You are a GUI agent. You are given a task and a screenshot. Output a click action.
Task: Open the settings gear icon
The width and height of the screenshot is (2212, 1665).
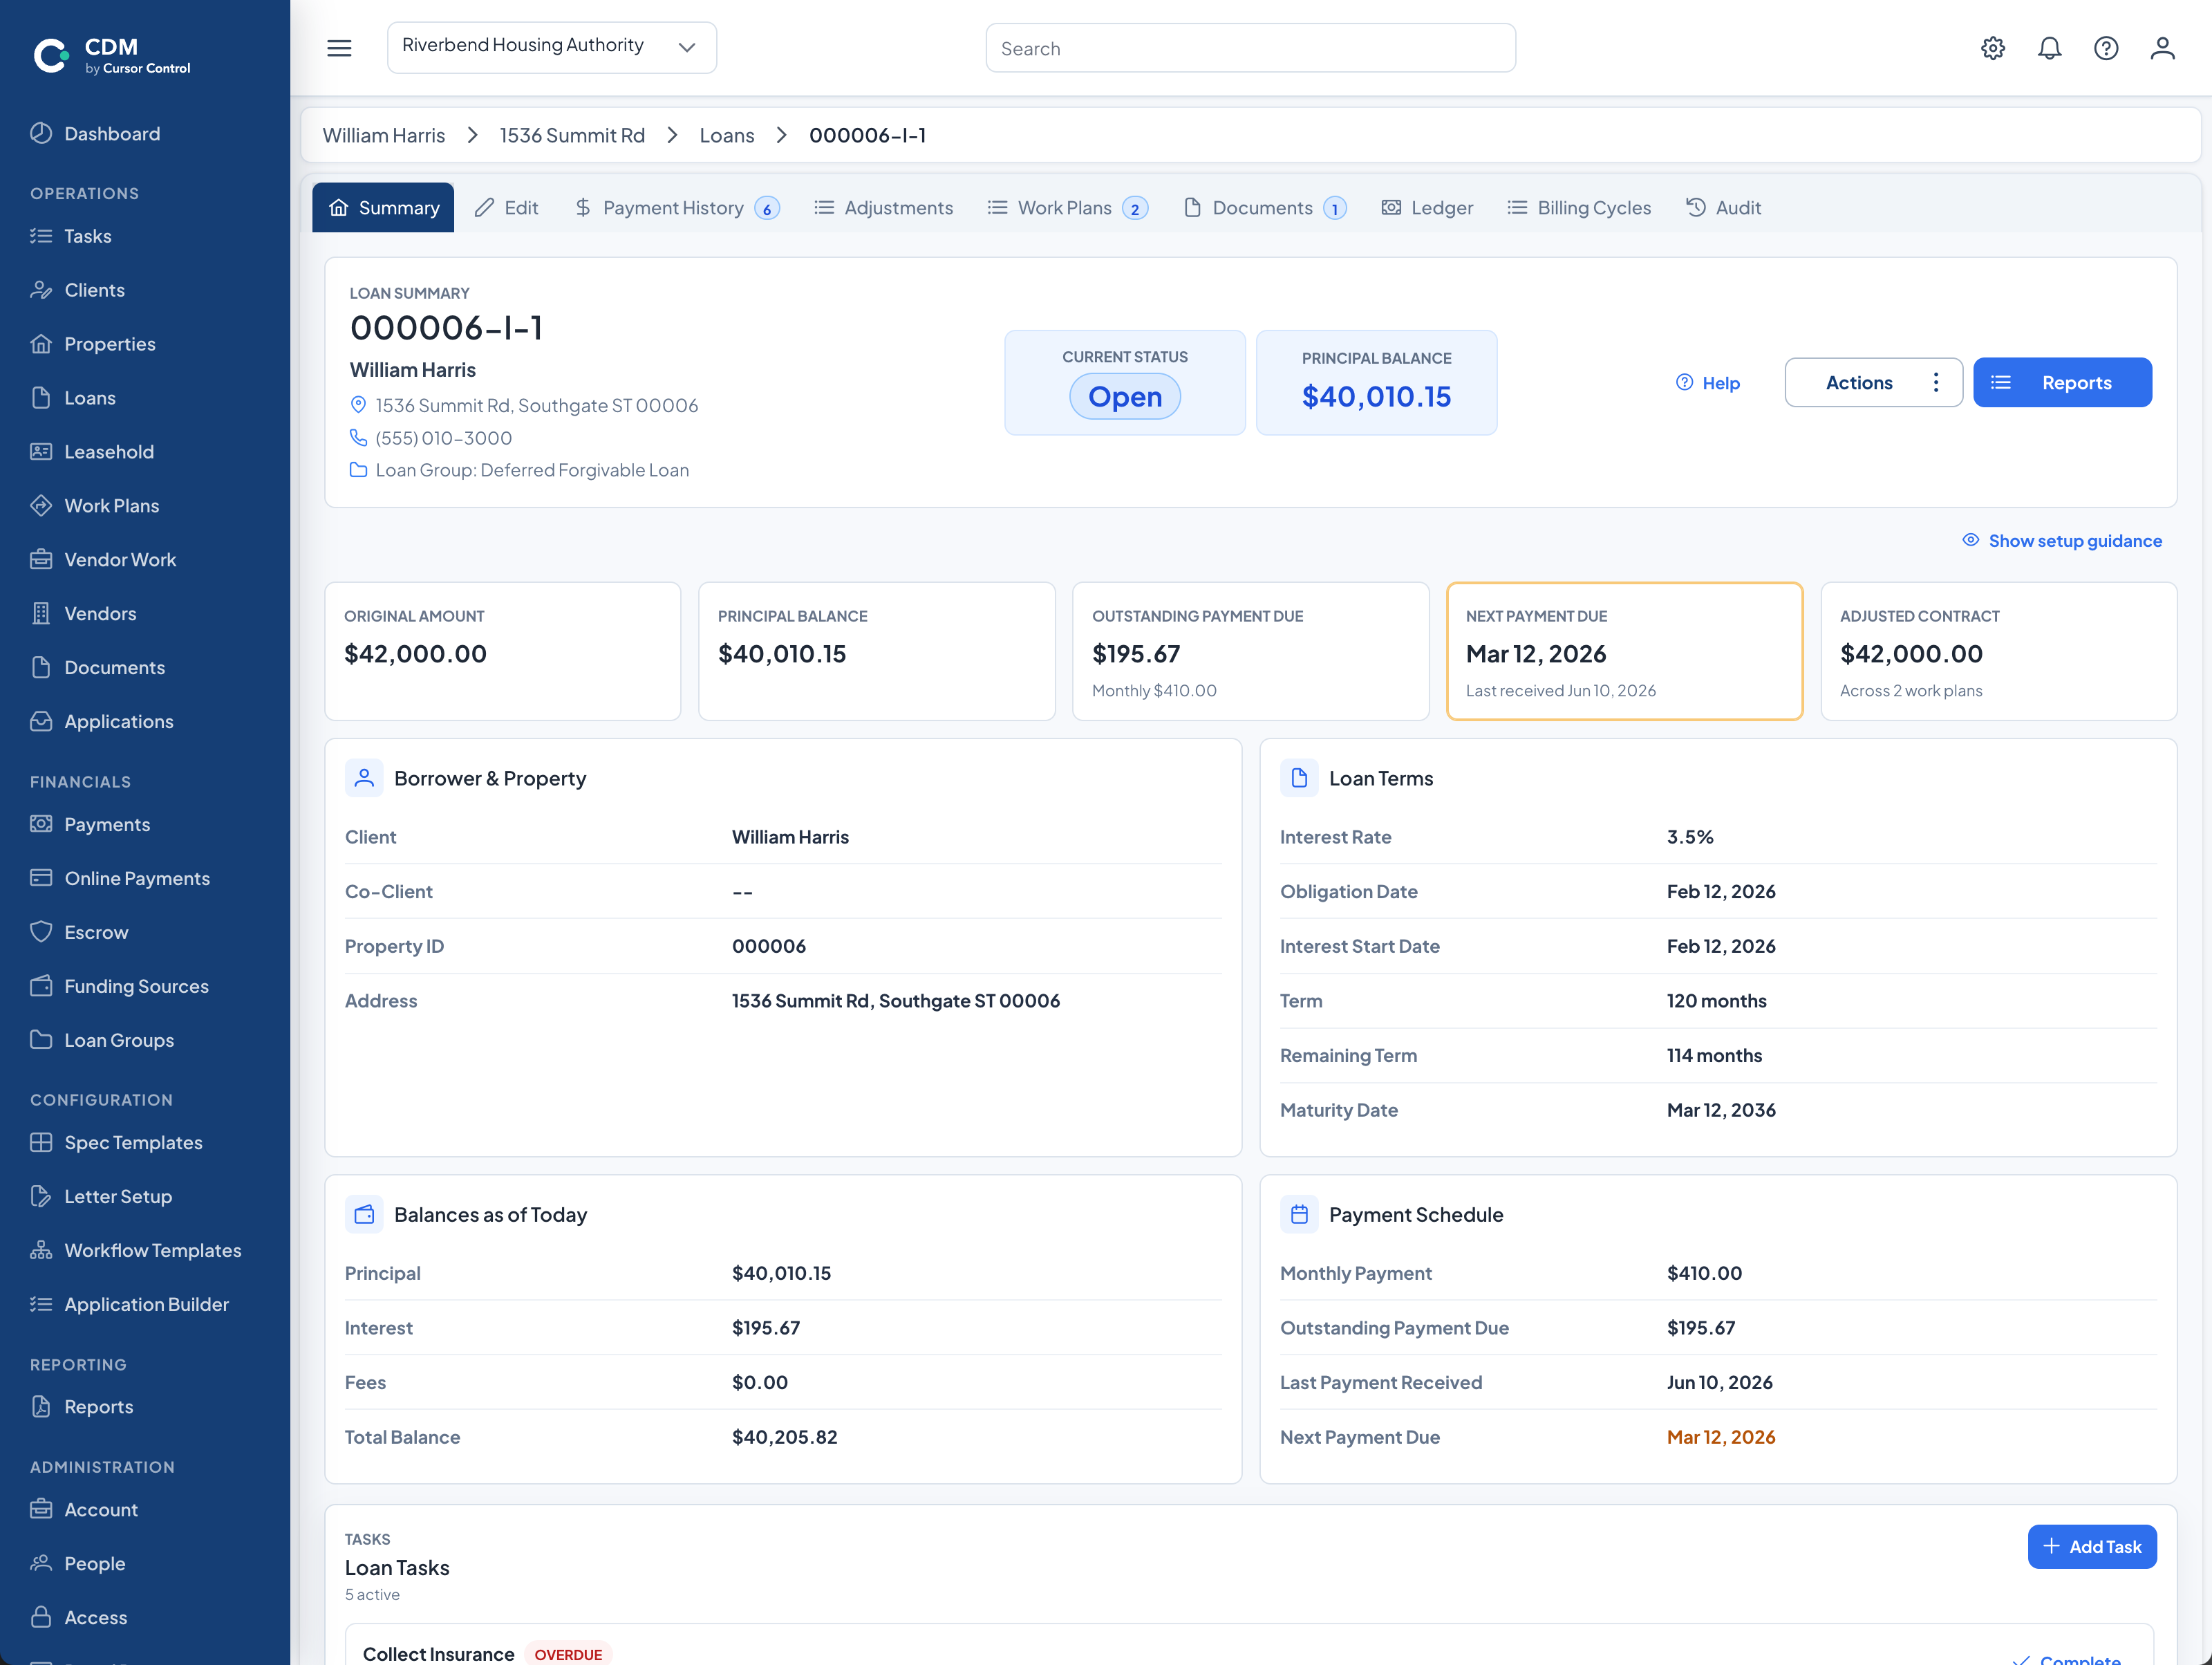click(x=1992, y=48)
